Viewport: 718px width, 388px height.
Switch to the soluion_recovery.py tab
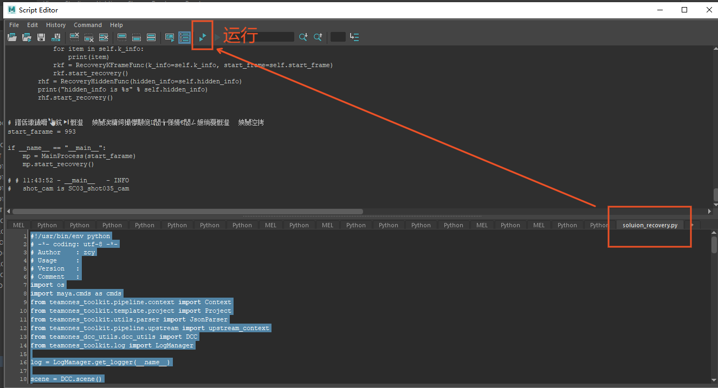pyautogui.click(x=650, y=225)
